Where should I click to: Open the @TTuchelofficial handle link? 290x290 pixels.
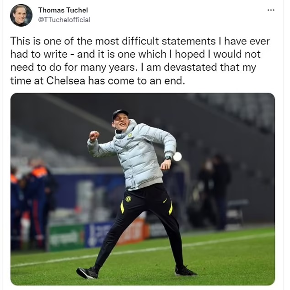pos(64,20)
